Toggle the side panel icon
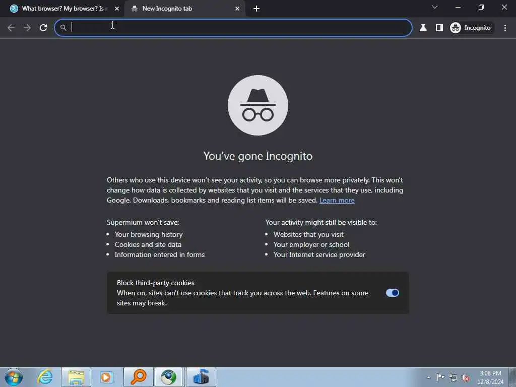This screenshot has width=516, height=387. 439,28
